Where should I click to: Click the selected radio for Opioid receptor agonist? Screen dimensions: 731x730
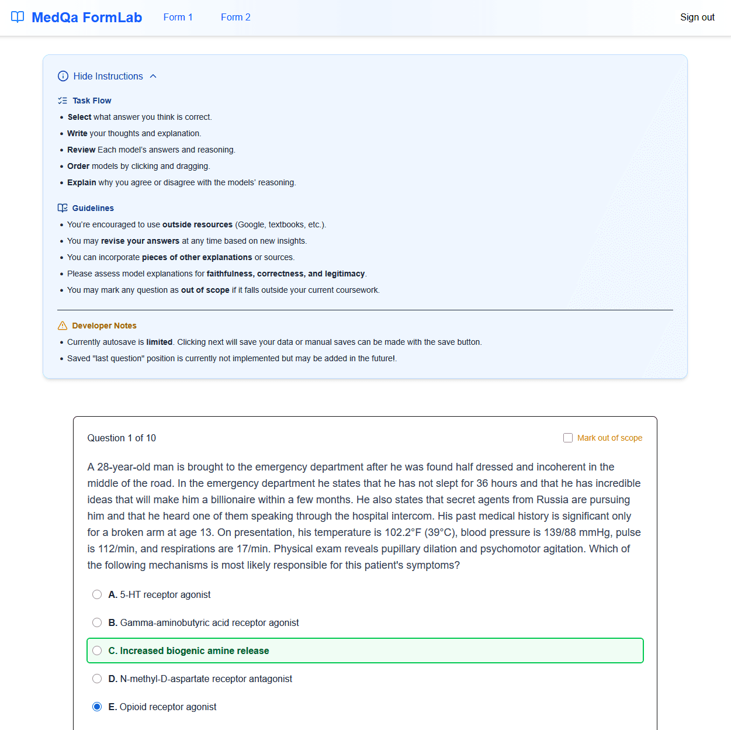click(x=97, y=707)
